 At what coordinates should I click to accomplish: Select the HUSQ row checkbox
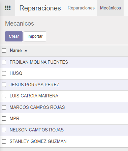click(4, 73)
